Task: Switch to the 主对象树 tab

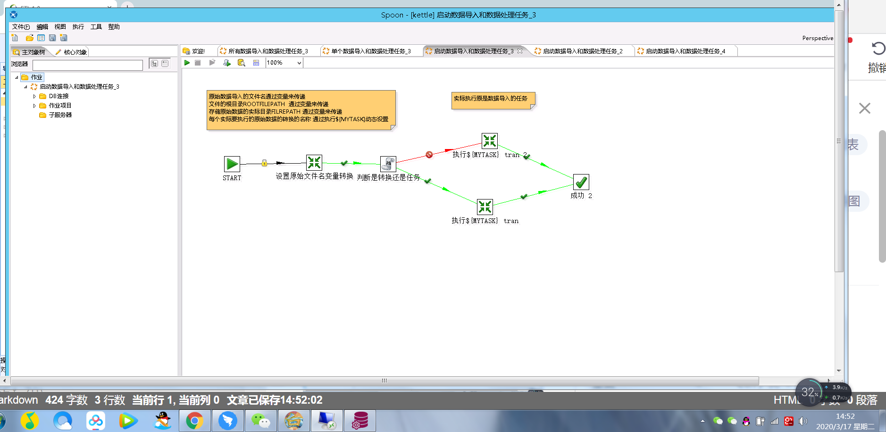Action: pyautogui.click(x=29, y=52)
